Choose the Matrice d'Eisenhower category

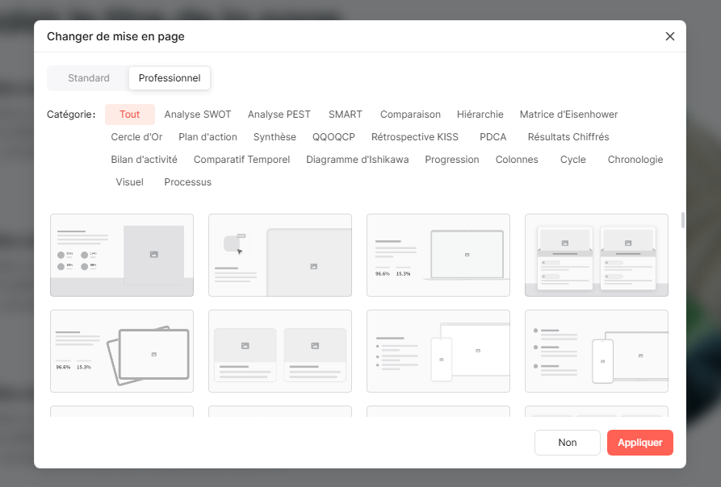[568, 114]
